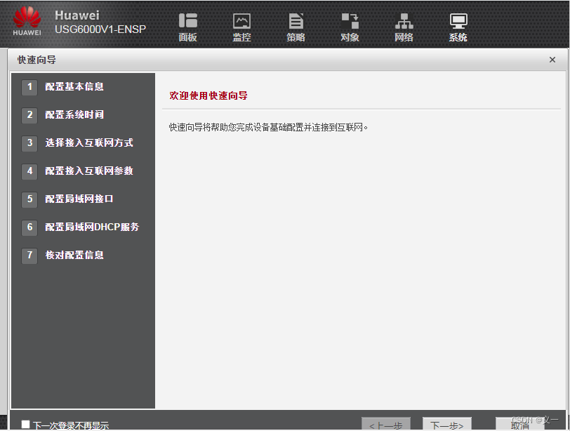Image resolution: width=570 pixels, height=431 pixels.
Task: Close the 快速向导 wizard dialog
Action: (552, 60)
